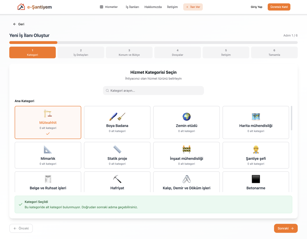Select the Betonarme category card

256,182
